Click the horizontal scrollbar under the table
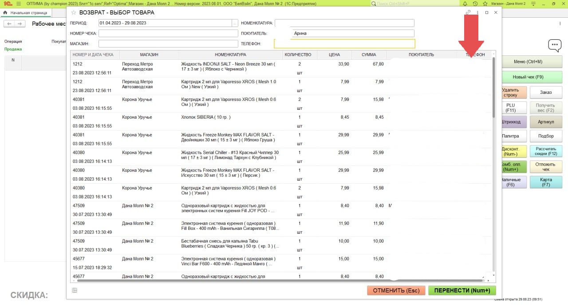 pos(280,280)
